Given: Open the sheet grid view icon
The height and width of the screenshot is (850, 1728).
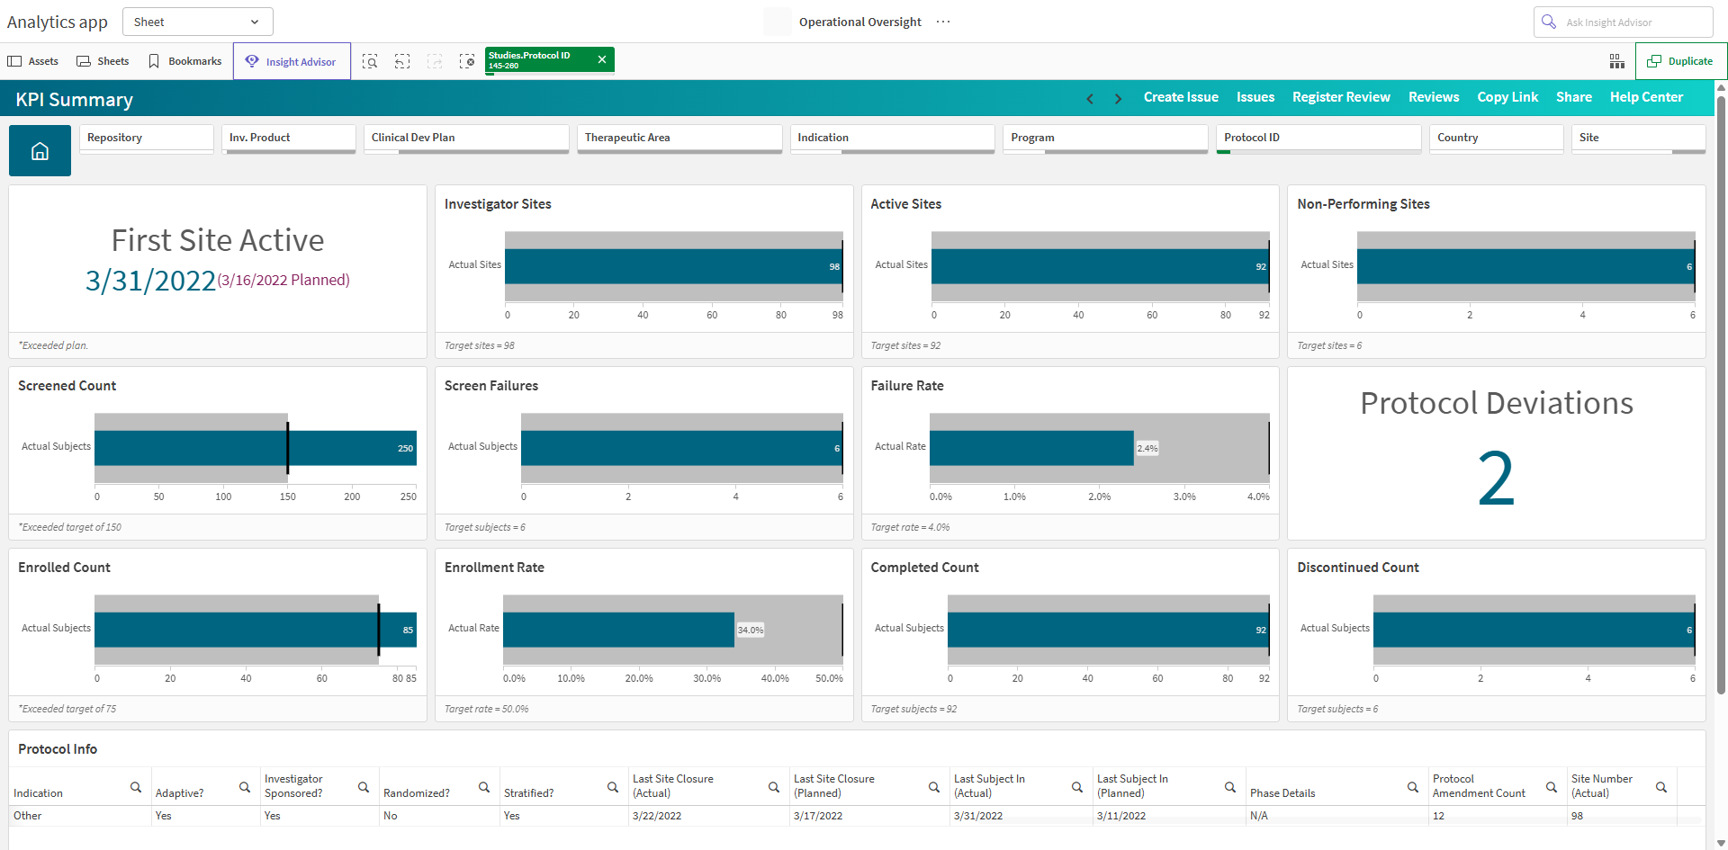Looking at the screenshot, I should 1616,61.
